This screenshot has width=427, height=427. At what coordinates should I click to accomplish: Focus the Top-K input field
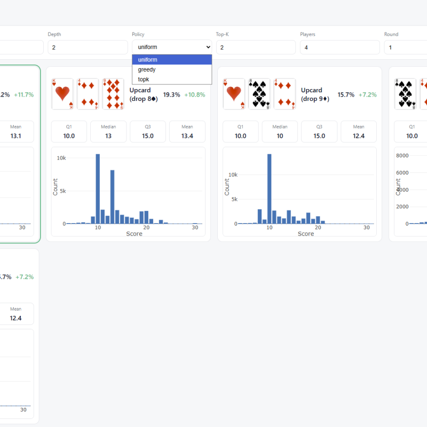pos(256,47)
